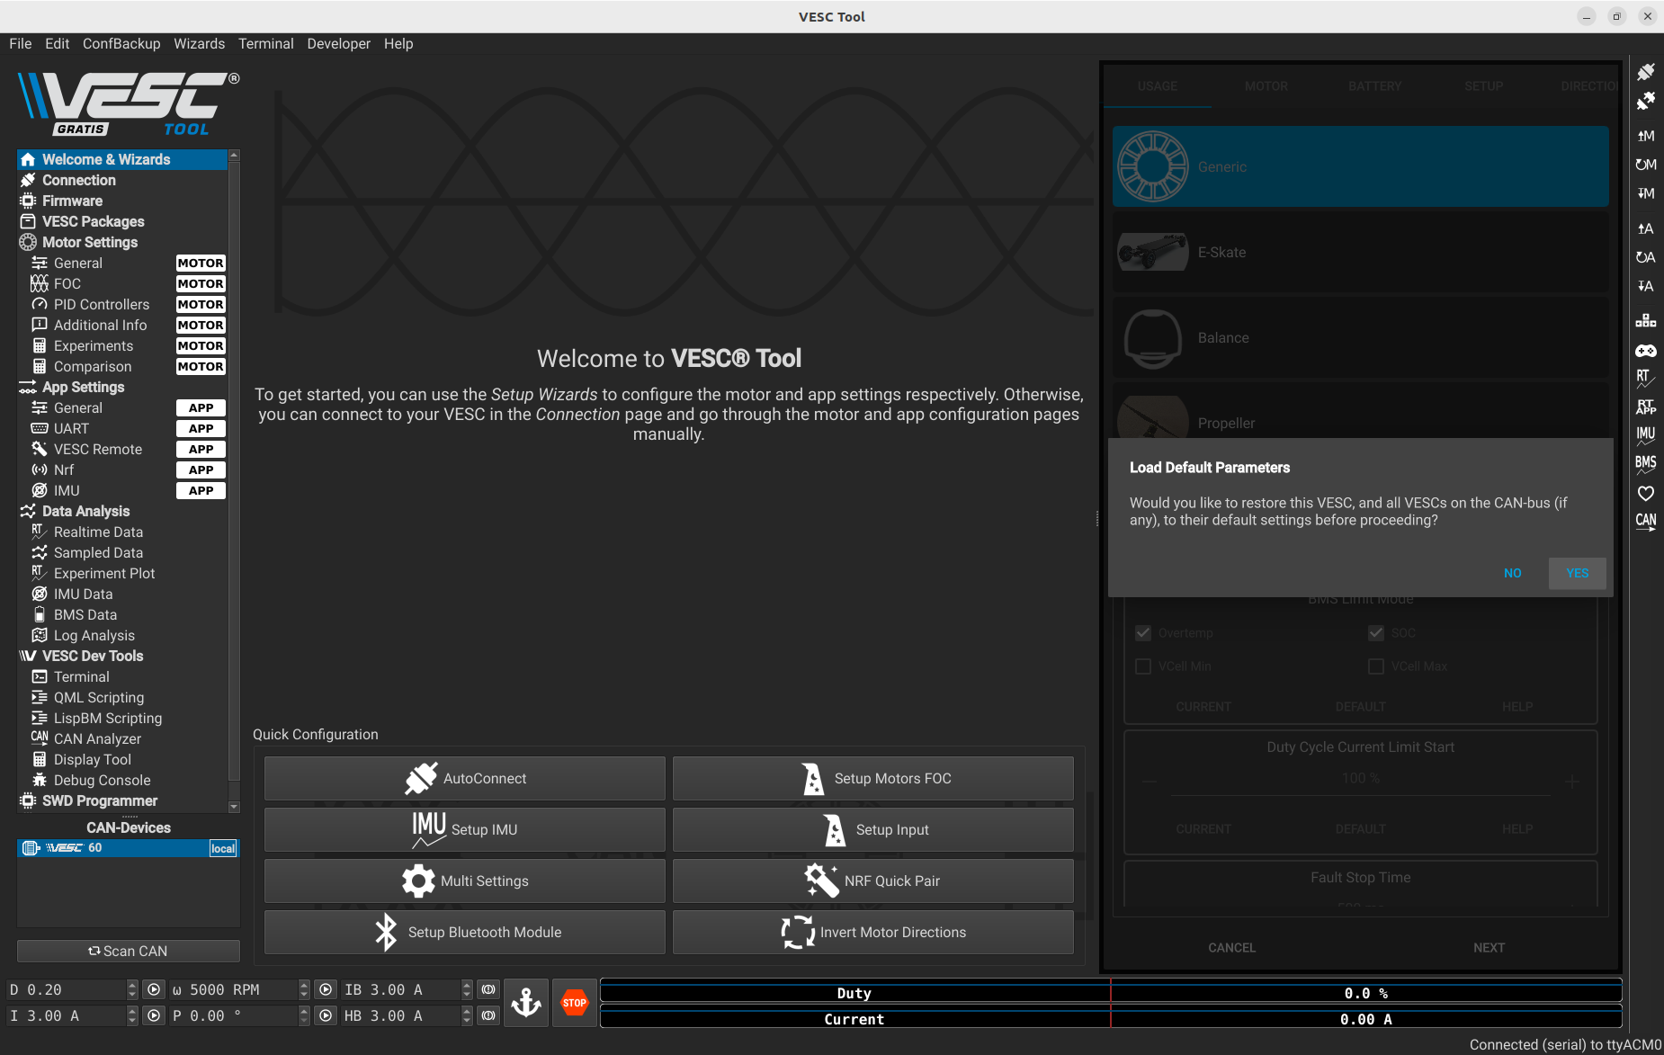Apply handbrake icon beside HB 3.00 A
Screen dimensions: 1664x1055
pos(488,1015)
